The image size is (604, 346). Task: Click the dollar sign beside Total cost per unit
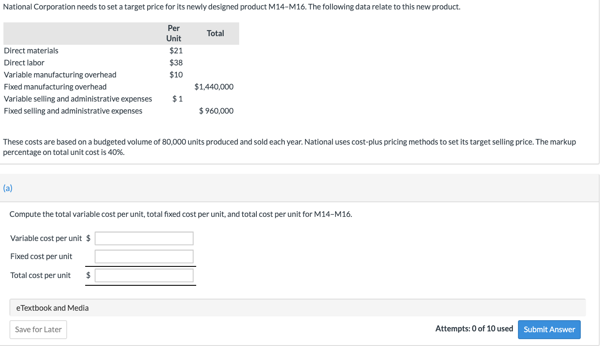click(88, 275)
